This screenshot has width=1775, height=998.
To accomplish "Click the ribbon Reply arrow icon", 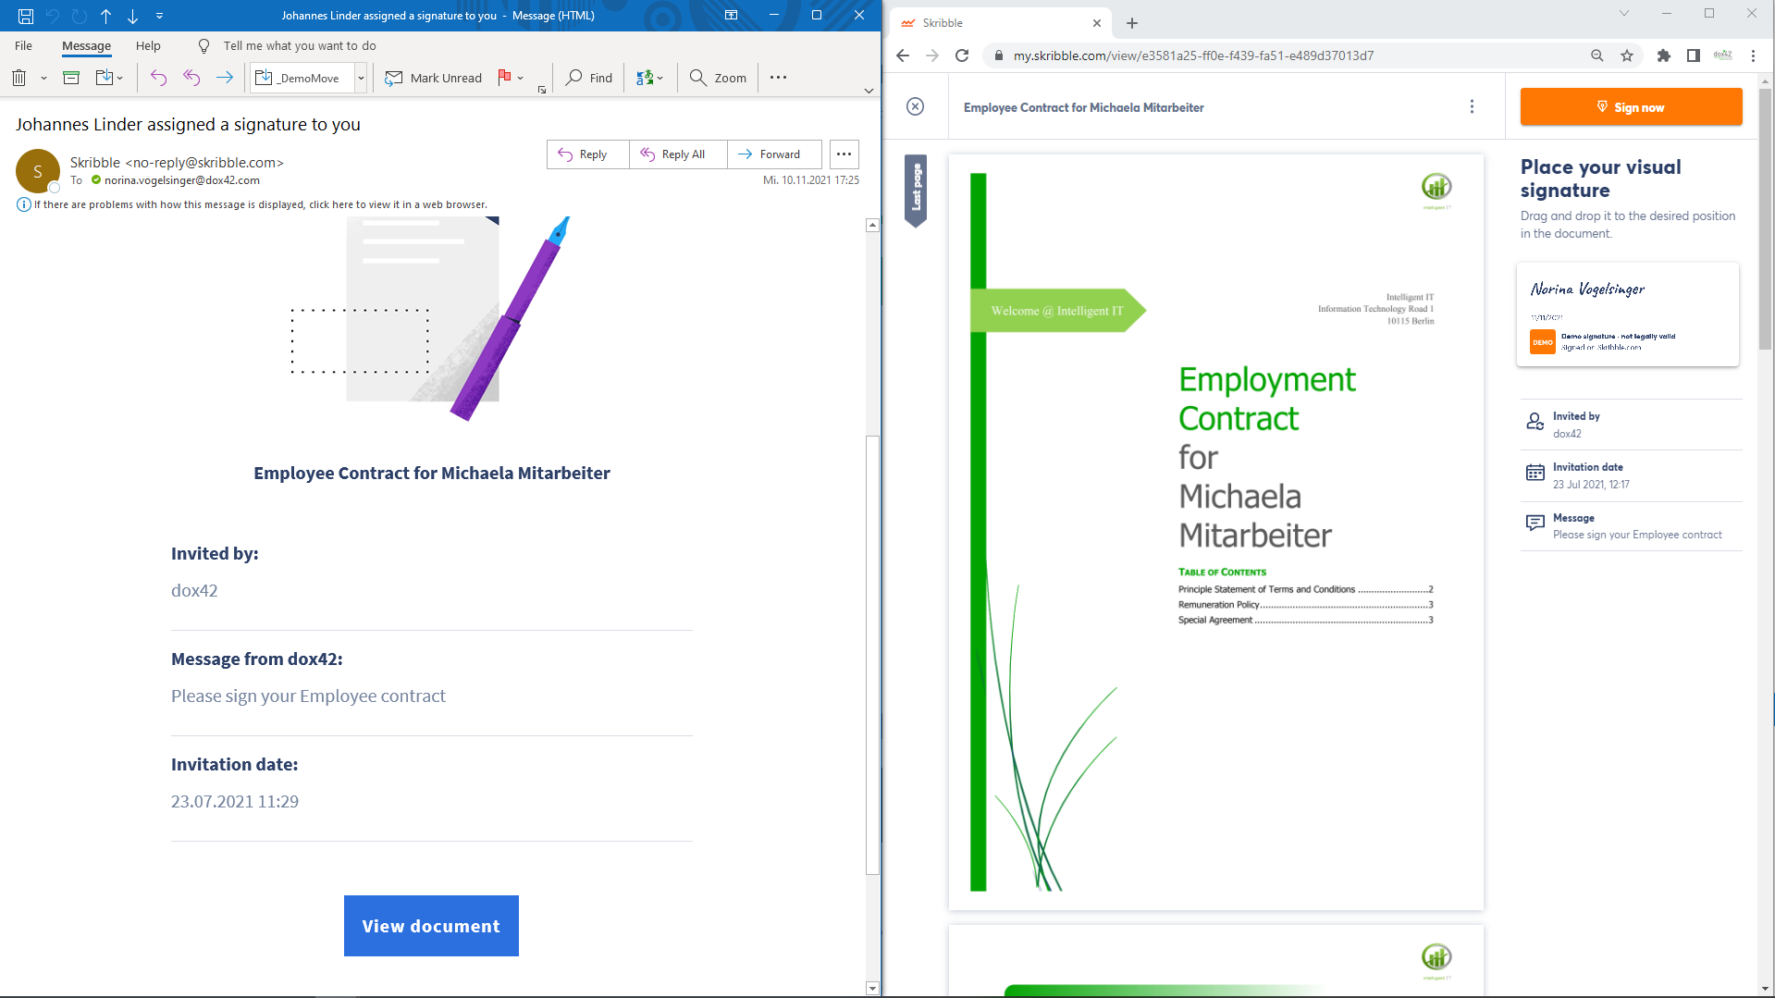I will point(158,78).
